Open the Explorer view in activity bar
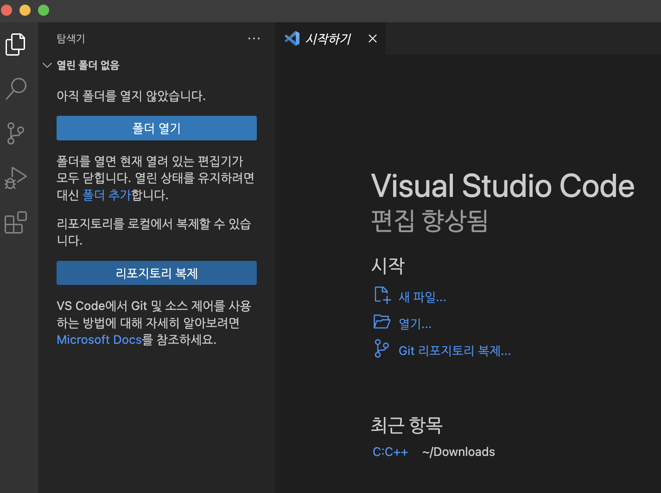 [15, 44]
